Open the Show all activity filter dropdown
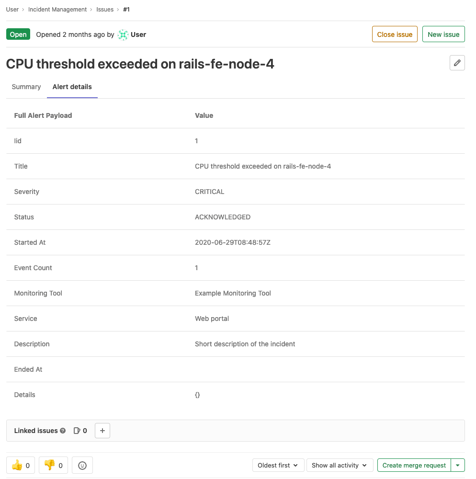Screen dimensions: 476x479 (x=339, y=465)
